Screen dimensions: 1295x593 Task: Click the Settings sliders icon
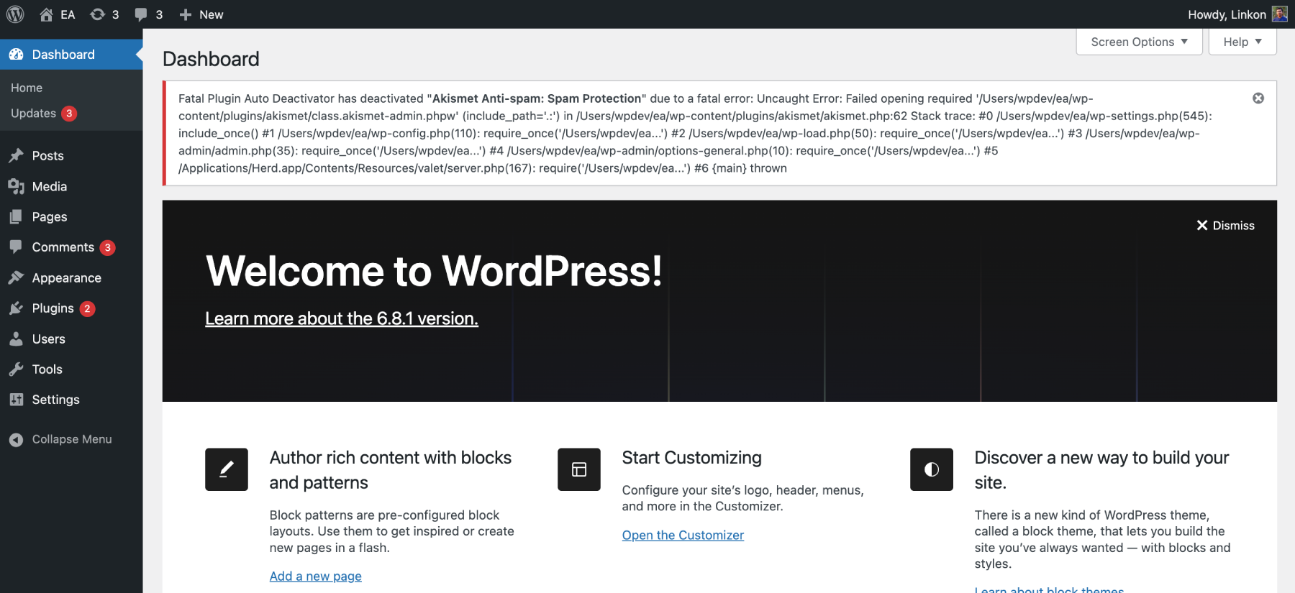point(16,400)
